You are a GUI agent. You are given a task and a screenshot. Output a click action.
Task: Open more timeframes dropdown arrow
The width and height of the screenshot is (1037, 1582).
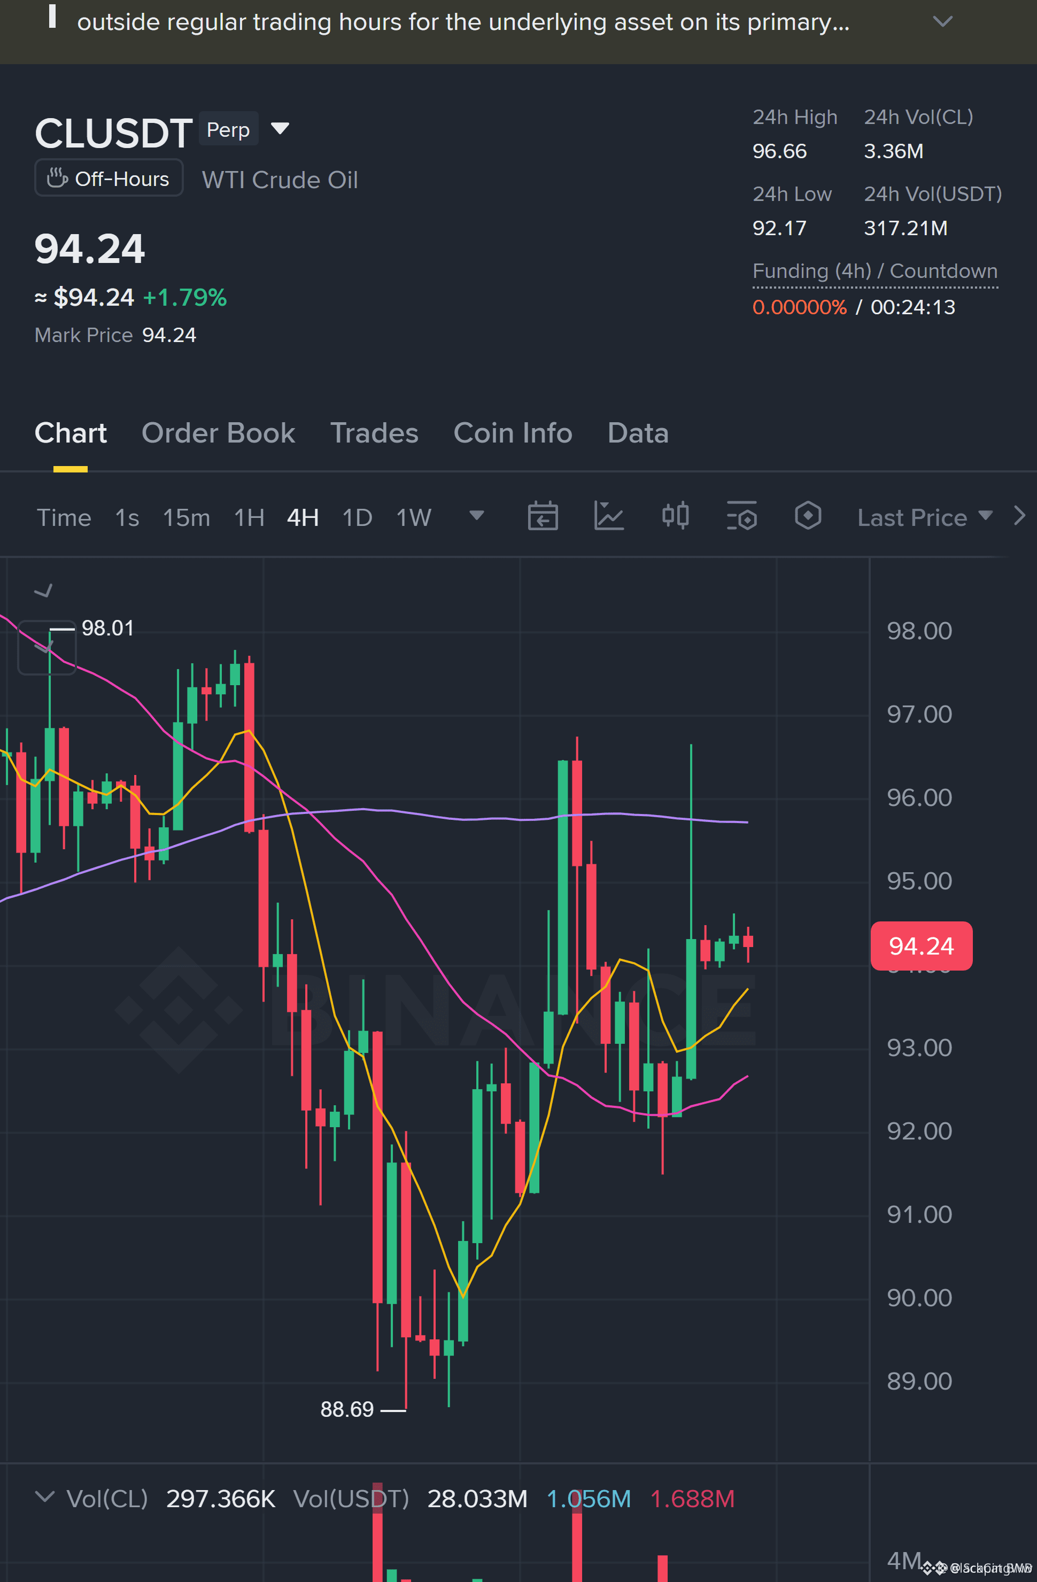point(477,515)
